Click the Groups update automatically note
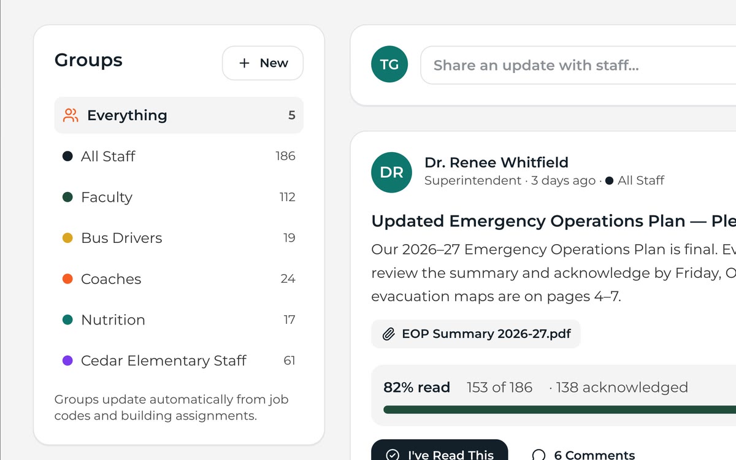 click(172, 408)
